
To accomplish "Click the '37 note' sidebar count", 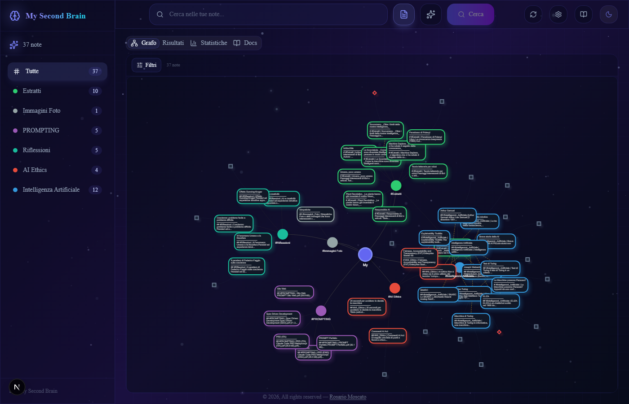I will pos(32,45).
